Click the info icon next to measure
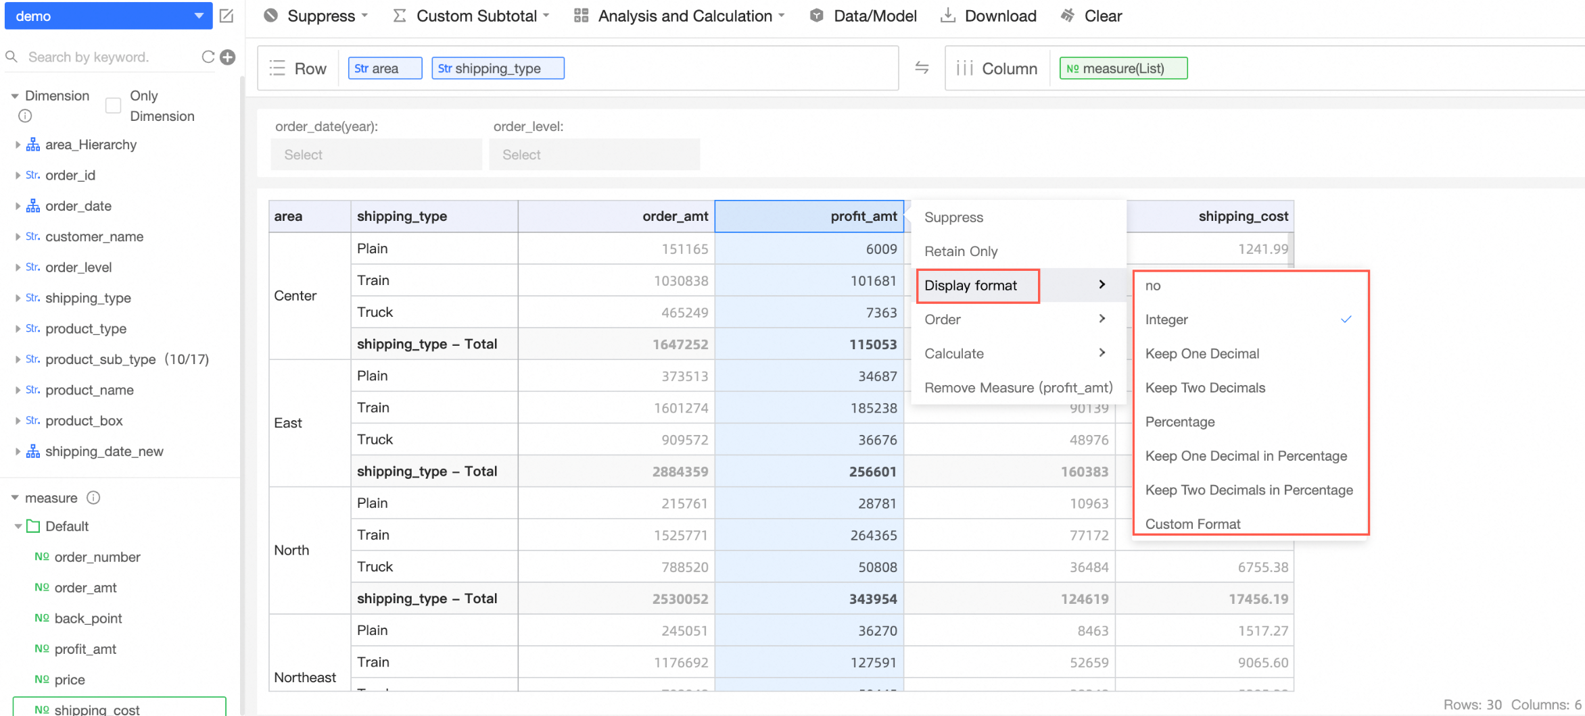 click(x=94, y=498)
